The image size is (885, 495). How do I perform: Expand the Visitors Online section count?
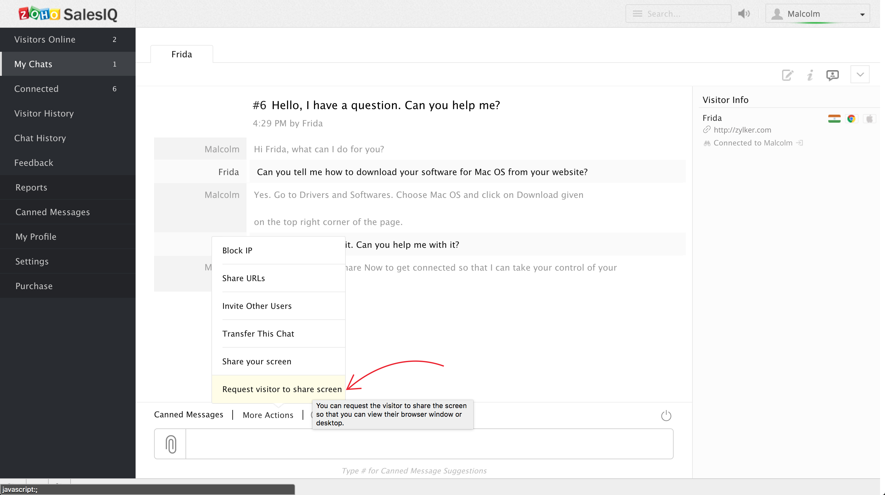114,39
